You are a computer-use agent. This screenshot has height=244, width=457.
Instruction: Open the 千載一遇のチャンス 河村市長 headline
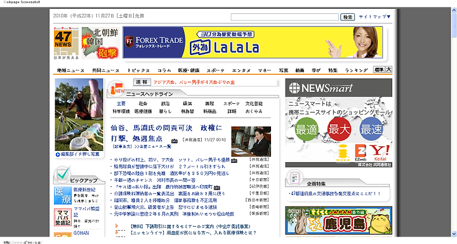[x=154, y=180]
